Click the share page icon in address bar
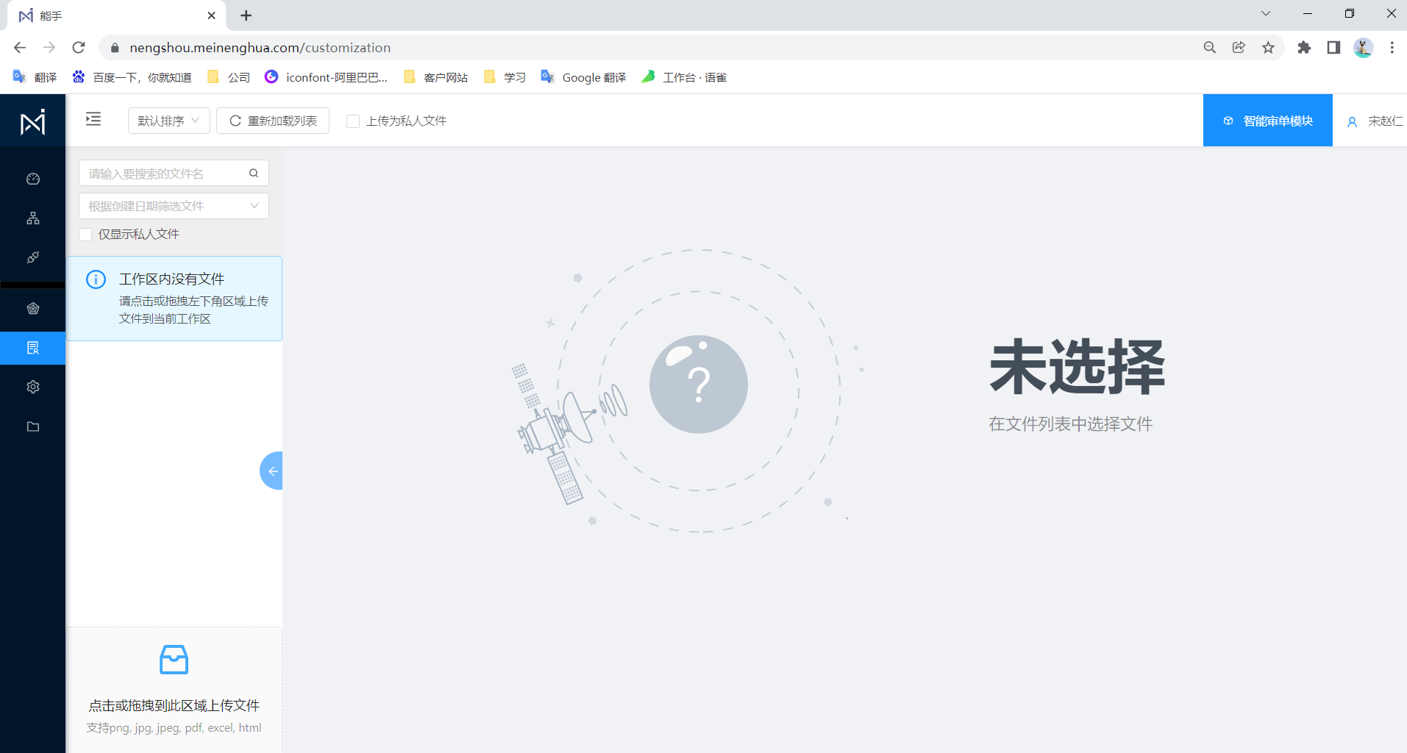Image resolution: width=1407 pixels, height=753 pixels. (1239, 48)
